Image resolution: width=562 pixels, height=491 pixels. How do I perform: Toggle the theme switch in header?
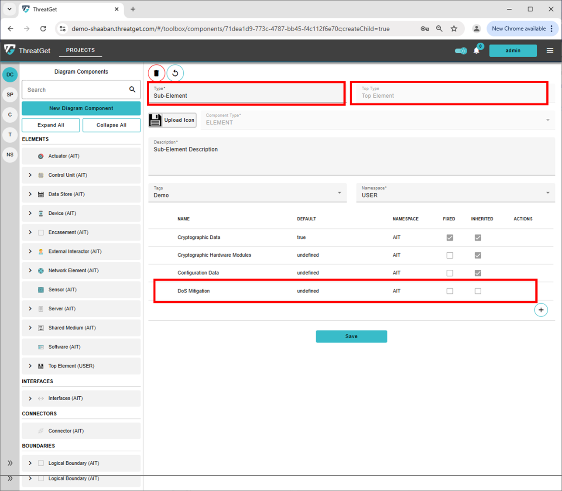(460, 51)
